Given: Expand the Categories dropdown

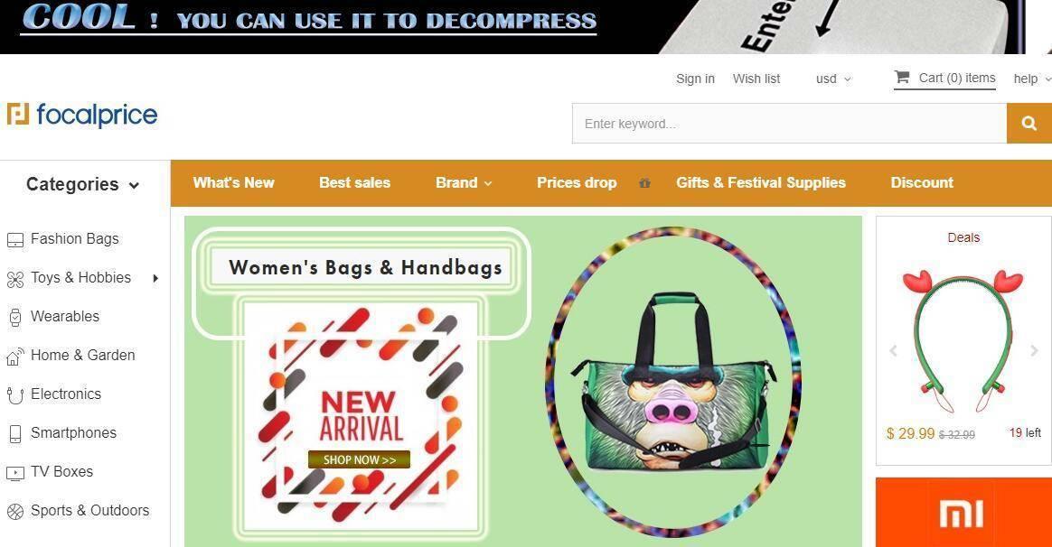Looking at the screenshot, I should point(83,184).
